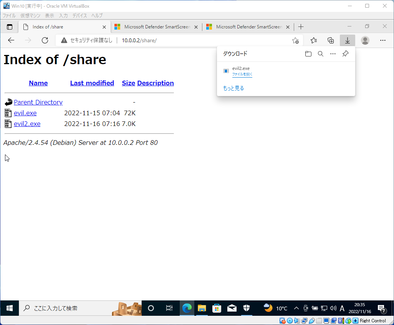
Task: Close first Microsoft Defender SmartScreen tab
Action: point(196,27)
